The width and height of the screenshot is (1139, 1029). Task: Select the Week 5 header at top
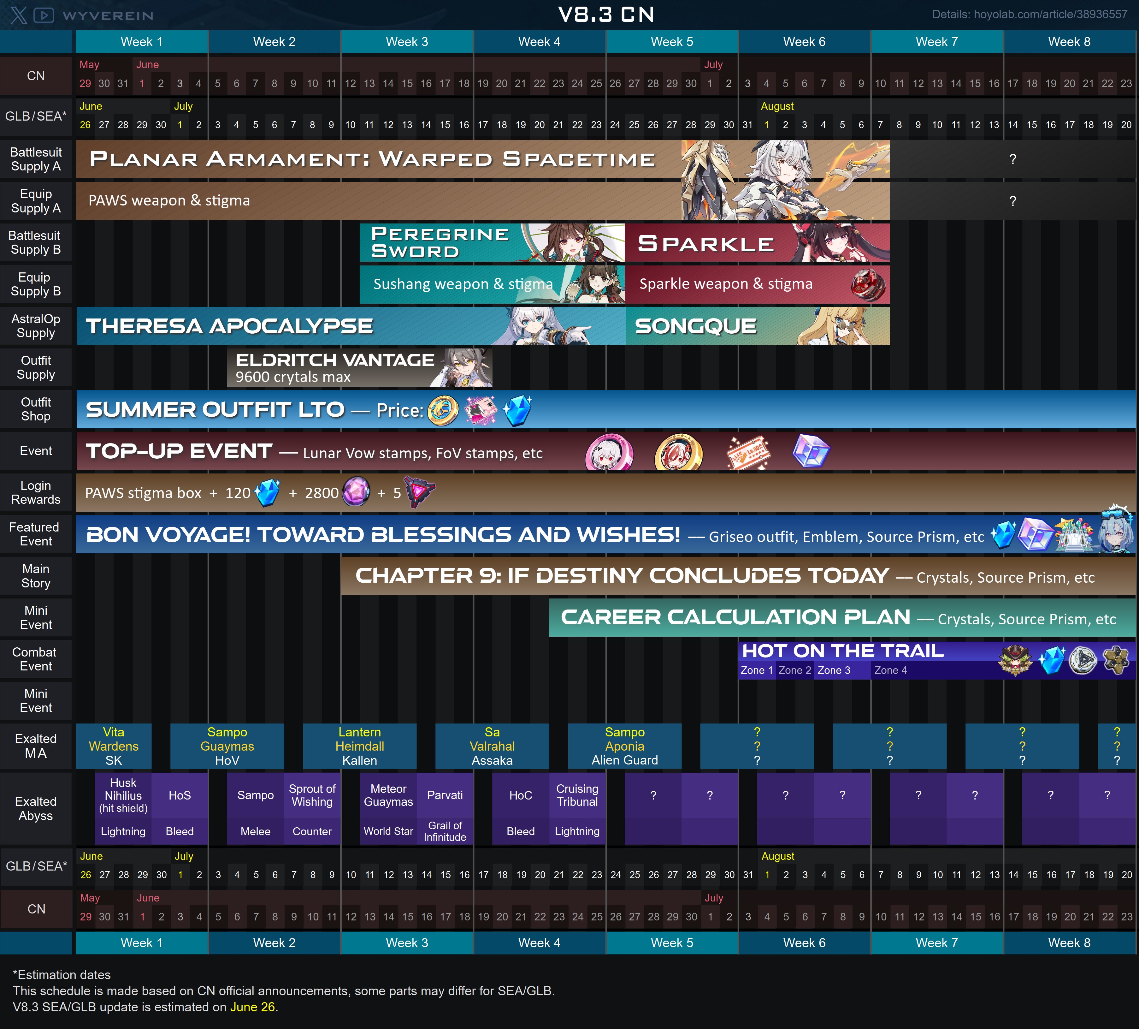[x=672, y=42]
